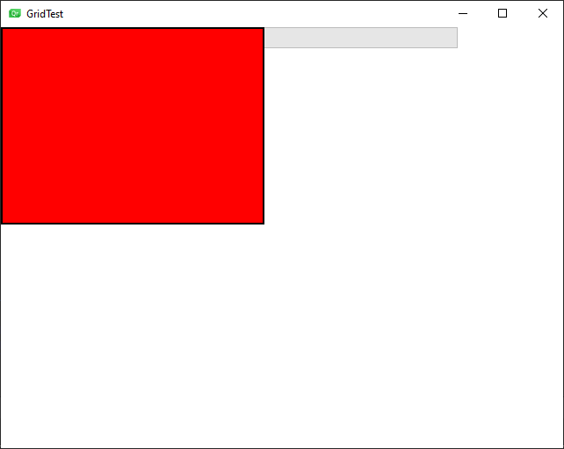This screenshot has height=449, width=564.
Task: Click the white area beneath the red rectangle
Action: [x=133, y=334]
